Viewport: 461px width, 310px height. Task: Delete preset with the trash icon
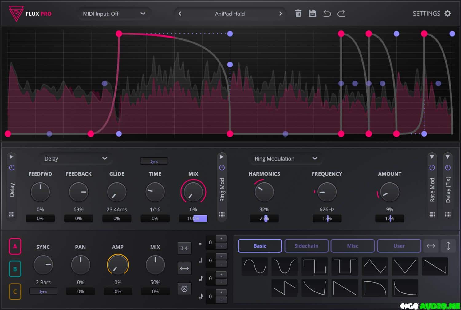tap(298, 14)
